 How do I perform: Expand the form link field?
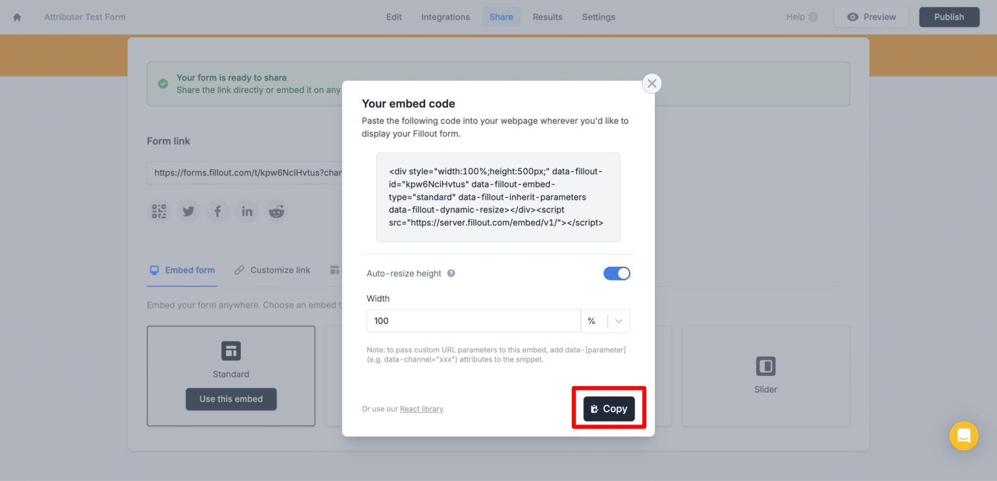click(x=247, y=172)
